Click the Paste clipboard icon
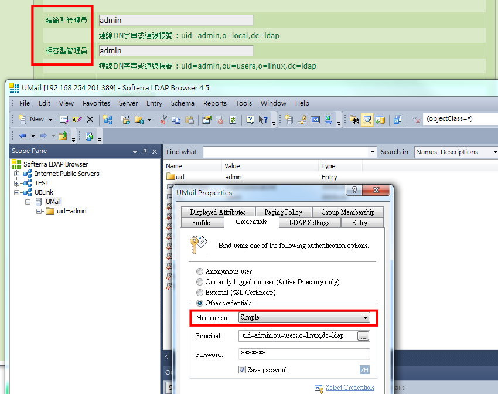Screen dimensions: 498x394 190,120
